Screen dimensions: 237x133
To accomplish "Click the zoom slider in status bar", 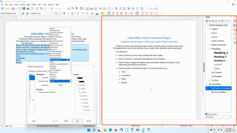I will [223, 126].
